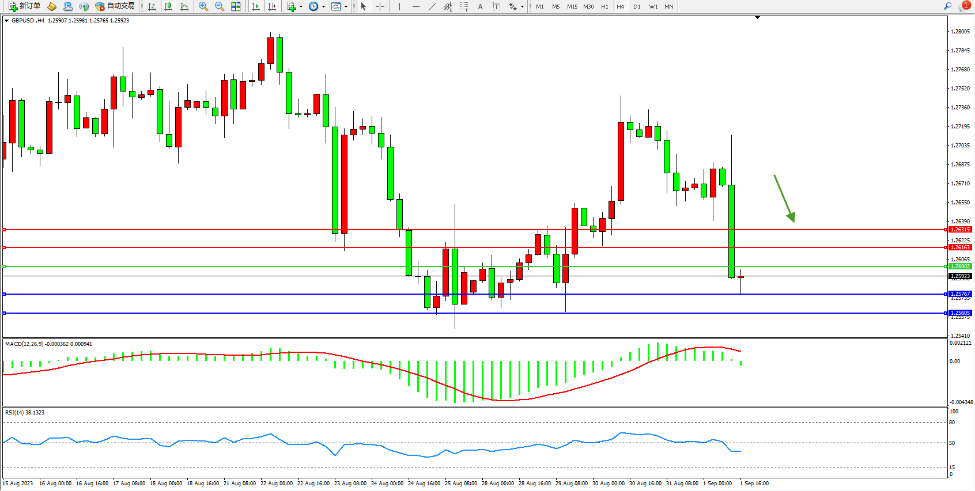Click the New Order (新订单) button
Viewport: 975px width, 491px height.
(x=24, y=6)
